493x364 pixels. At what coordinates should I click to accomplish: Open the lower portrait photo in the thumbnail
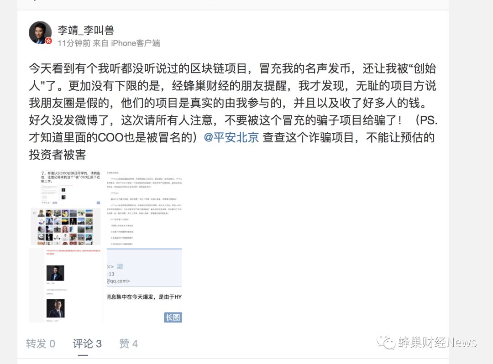pyautogui.click(x=55, y=308)
